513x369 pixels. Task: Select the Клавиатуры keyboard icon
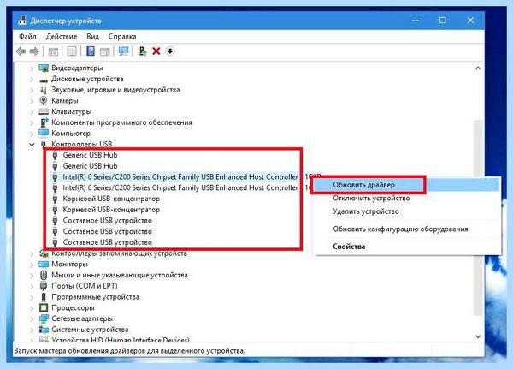pyautogui.click(x=44, y=112)
